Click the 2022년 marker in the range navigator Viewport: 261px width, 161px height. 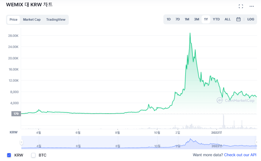tap(217, 146)
